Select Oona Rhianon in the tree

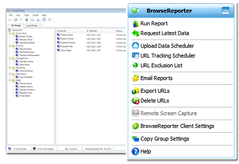[x=26, y=71]
